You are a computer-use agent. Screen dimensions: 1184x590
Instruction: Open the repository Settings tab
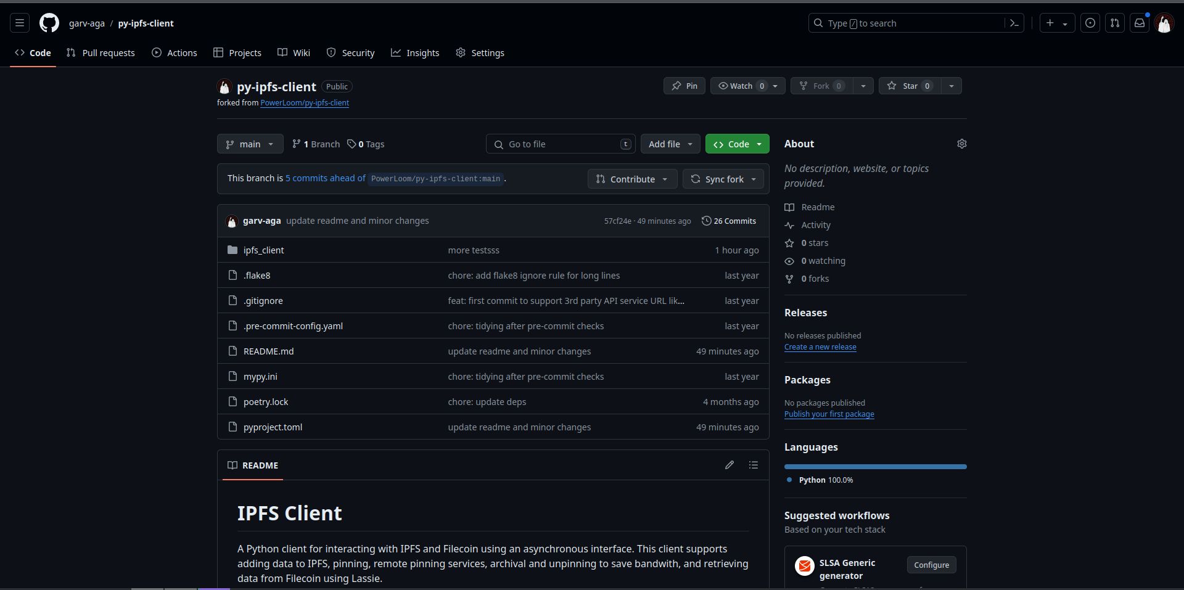480,53
